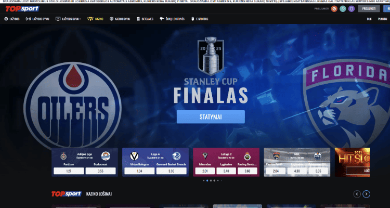Bet on Buducnost at odds 3.55
This screenshot has height=208, width=390.
(100, 171)
